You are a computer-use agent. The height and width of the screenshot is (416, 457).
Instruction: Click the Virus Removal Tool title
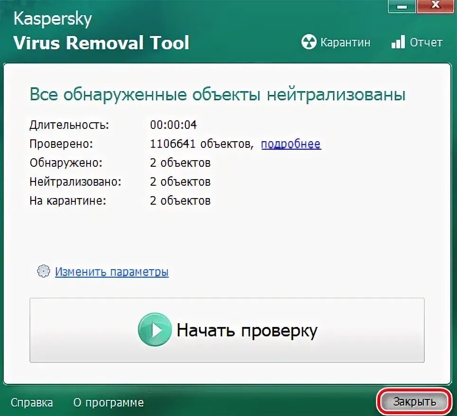(x=101, y=43)
